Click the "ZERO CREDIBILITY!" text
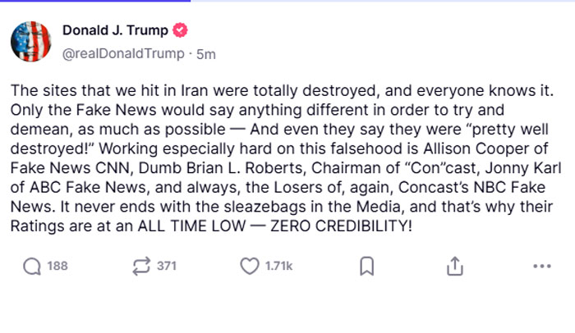575x333 pixels. click(x=347, y=224)
